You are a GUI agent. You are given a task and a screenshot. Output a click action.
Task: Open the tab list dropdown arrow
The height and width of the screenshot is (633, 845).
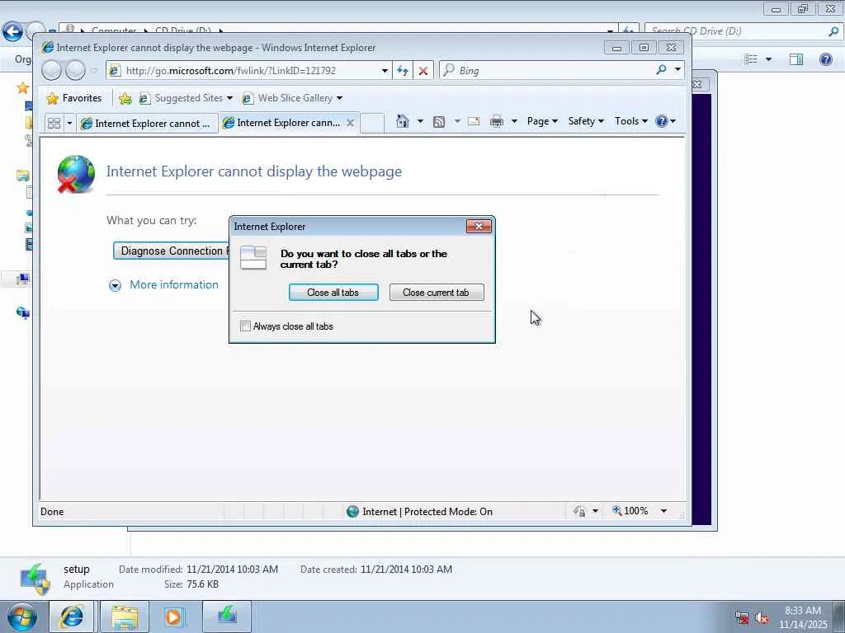[69, 124]
